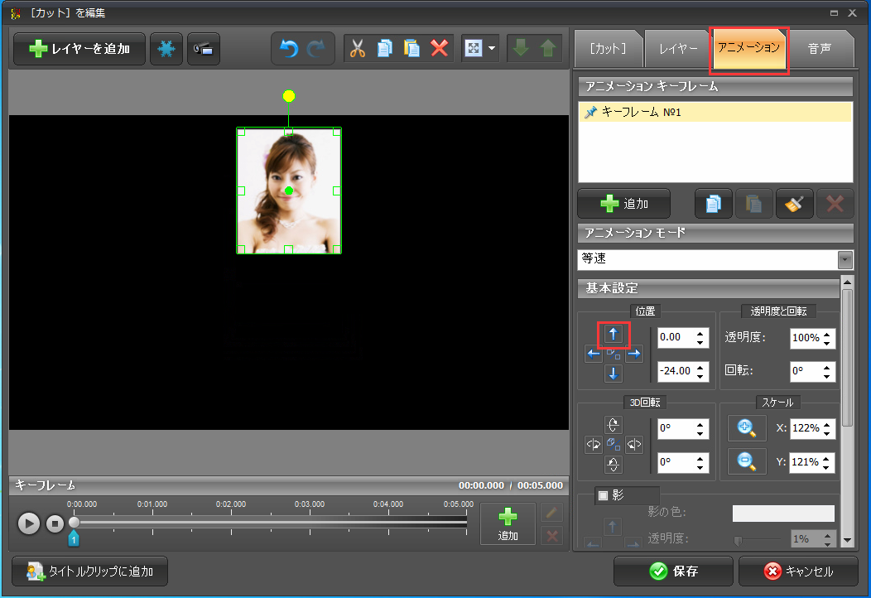Click the red X delete icon in toolbar

pos(440,49)
